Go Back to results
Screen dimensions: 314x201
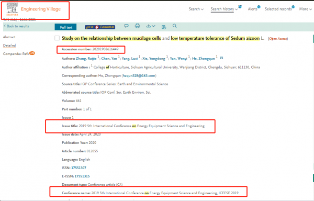click(17, 26)
